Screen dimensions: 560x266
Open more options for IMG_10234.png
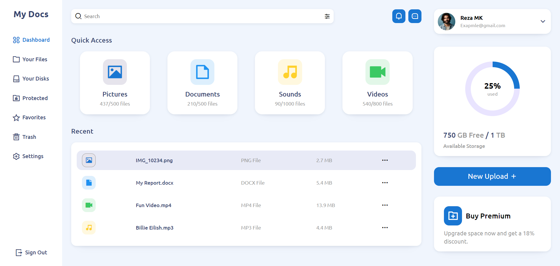(x=385, y=160)
